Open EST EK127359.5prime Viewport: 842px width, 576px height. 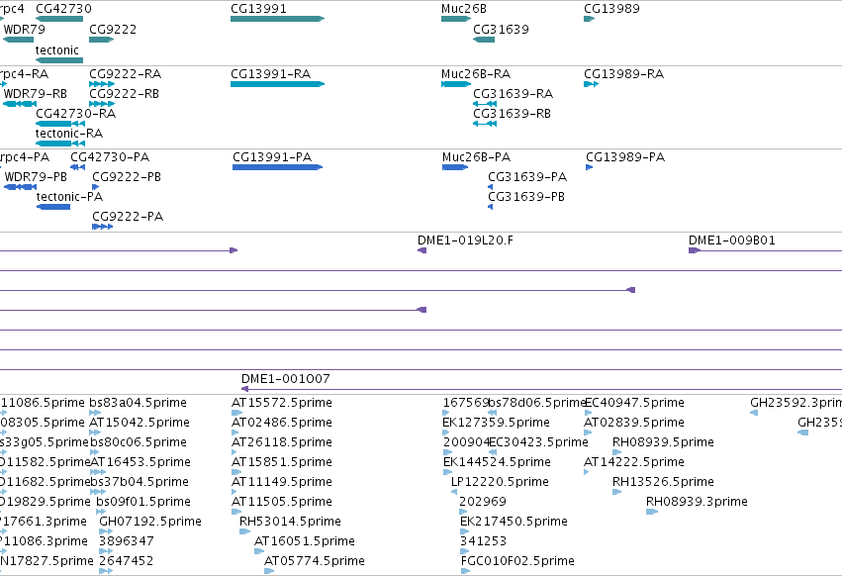coord(496,423)
